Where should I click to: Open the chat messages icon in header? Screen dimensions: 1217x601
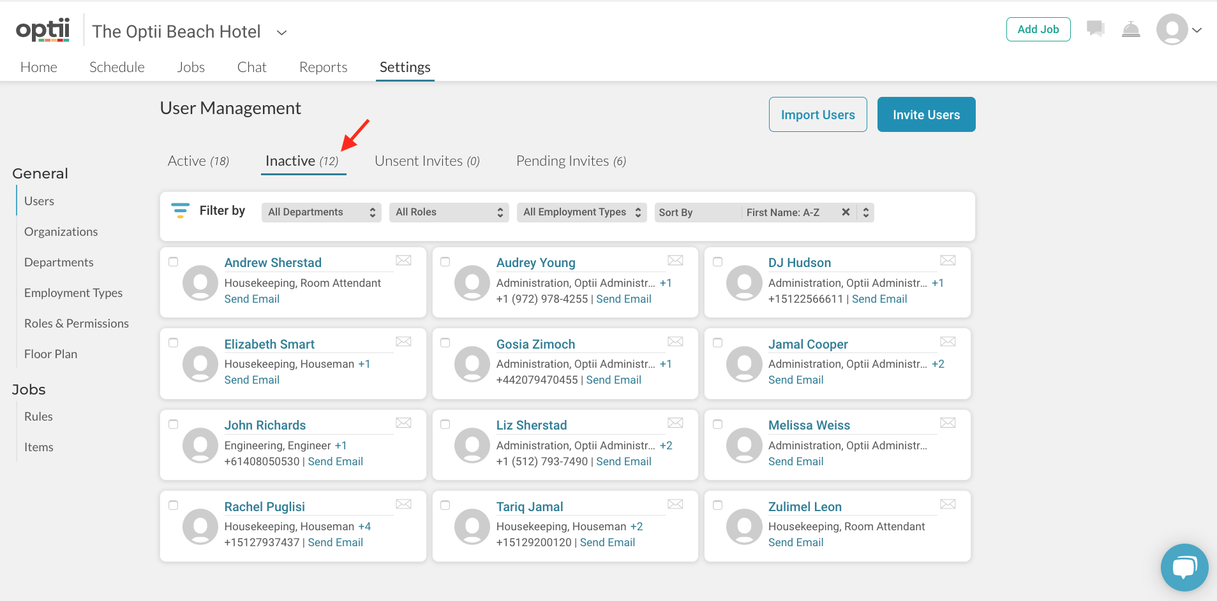[1096, 29]
